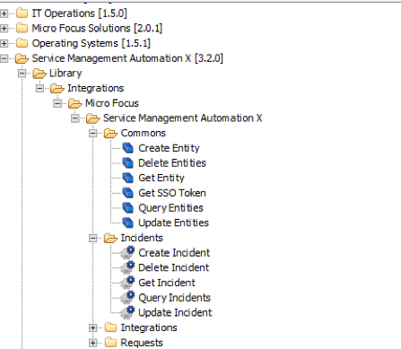Select the Incidents folder label
Viewport: 401px width, 349px height.
142,238
